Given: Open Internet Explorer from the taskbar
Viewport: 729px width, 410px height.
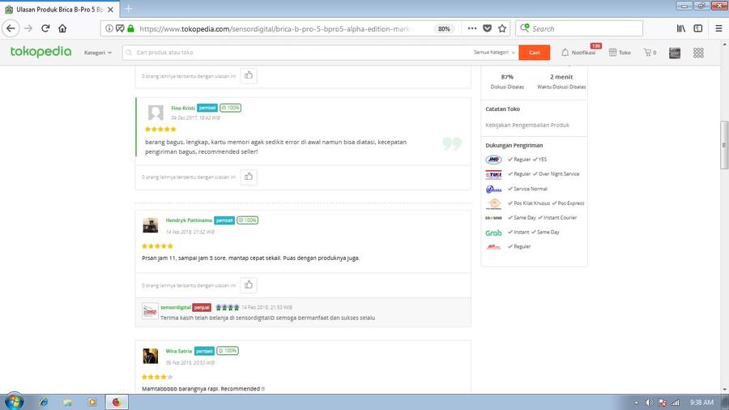Looking at the screenshot, I should click(44, 402).
